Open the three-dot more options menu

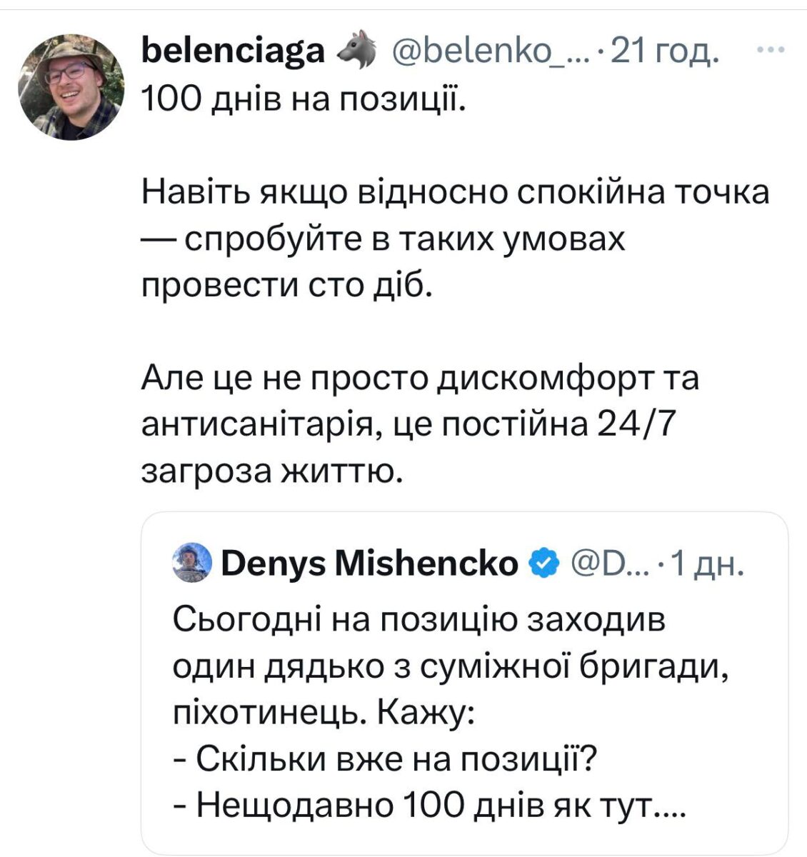point(771,51)
